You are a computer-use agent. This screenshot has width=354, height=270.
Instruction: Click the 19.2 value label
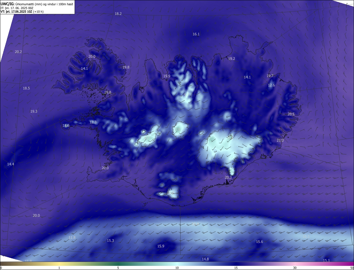pos(231,59)
